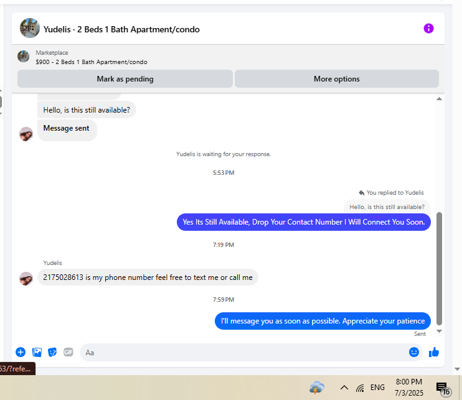Click the 'I'll message you as soon as possible' bubble
The width and height of the screenshot is (462, 400).
(323, 321)
